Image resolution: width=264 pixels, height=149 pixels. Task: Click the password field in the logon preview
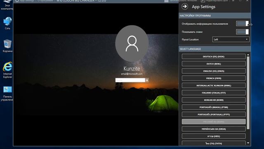point(130,80)
